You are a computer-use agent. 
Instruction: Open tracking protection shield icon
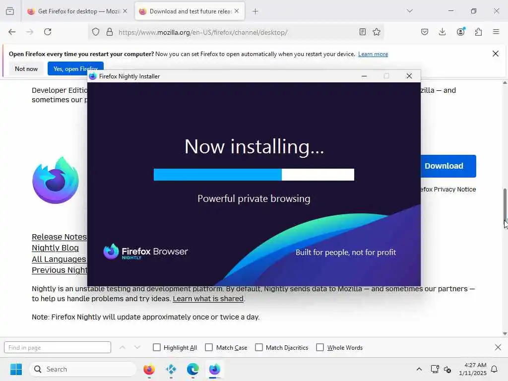pos(96,32)
